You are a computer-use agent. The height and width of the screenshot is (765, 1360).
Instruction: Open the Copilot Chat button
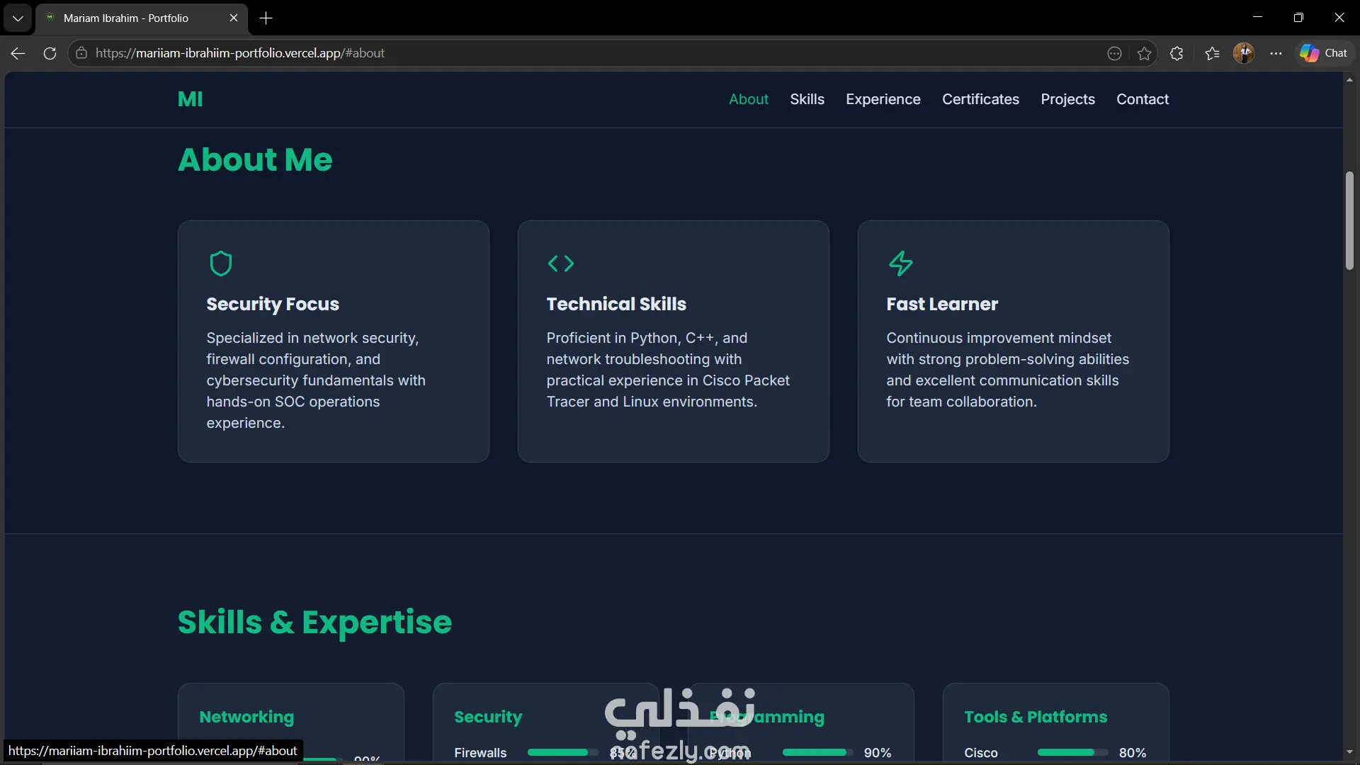pos(1324,53)
